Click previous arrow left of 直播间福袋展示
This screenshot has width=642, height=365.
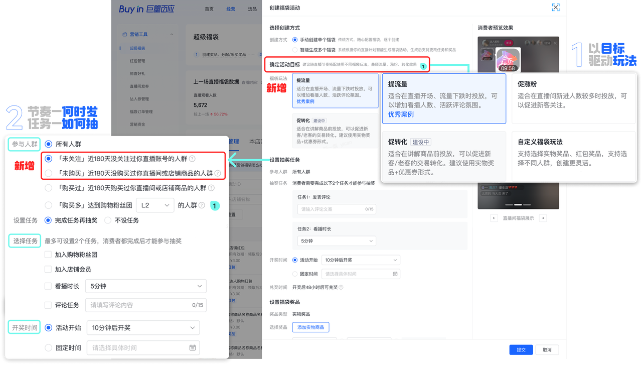click(494, 218)
